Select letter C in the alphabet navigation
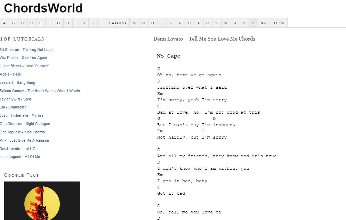This screenshot has height=220, width=346. (23, 23)
